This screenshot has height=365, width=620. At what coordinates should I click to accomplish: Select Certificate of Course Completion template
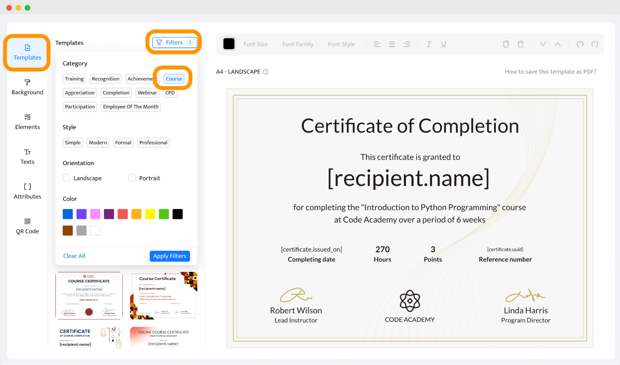pyautogui.click(x=89, y=337)
